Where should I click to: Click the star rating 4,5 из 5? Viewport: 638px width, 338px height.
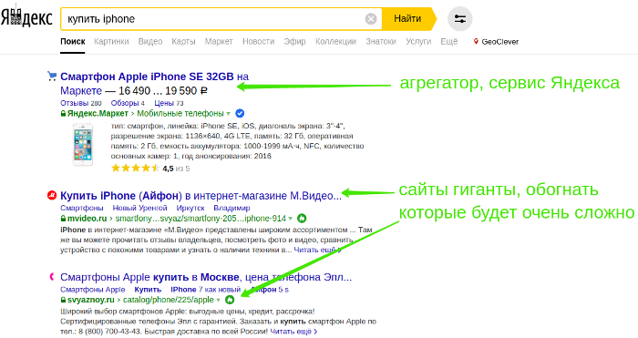[150, 168]
